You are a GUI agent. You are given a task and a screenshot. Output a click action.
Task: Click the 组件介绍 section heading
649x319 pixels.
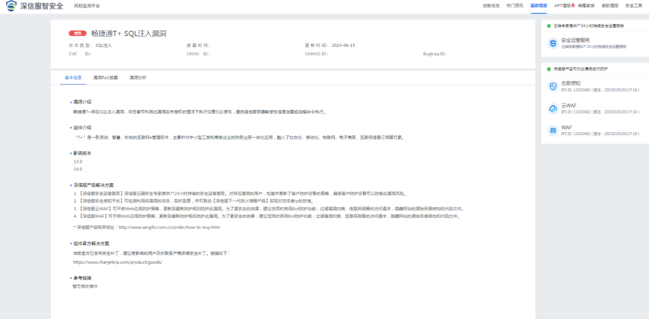[x=82, y=127]
